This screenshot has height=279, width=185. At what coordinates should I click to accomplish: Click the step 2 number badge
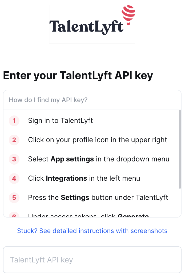(14, 140)
